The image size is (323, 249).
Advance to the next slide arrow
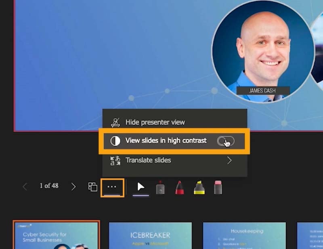tap(73, 186)
